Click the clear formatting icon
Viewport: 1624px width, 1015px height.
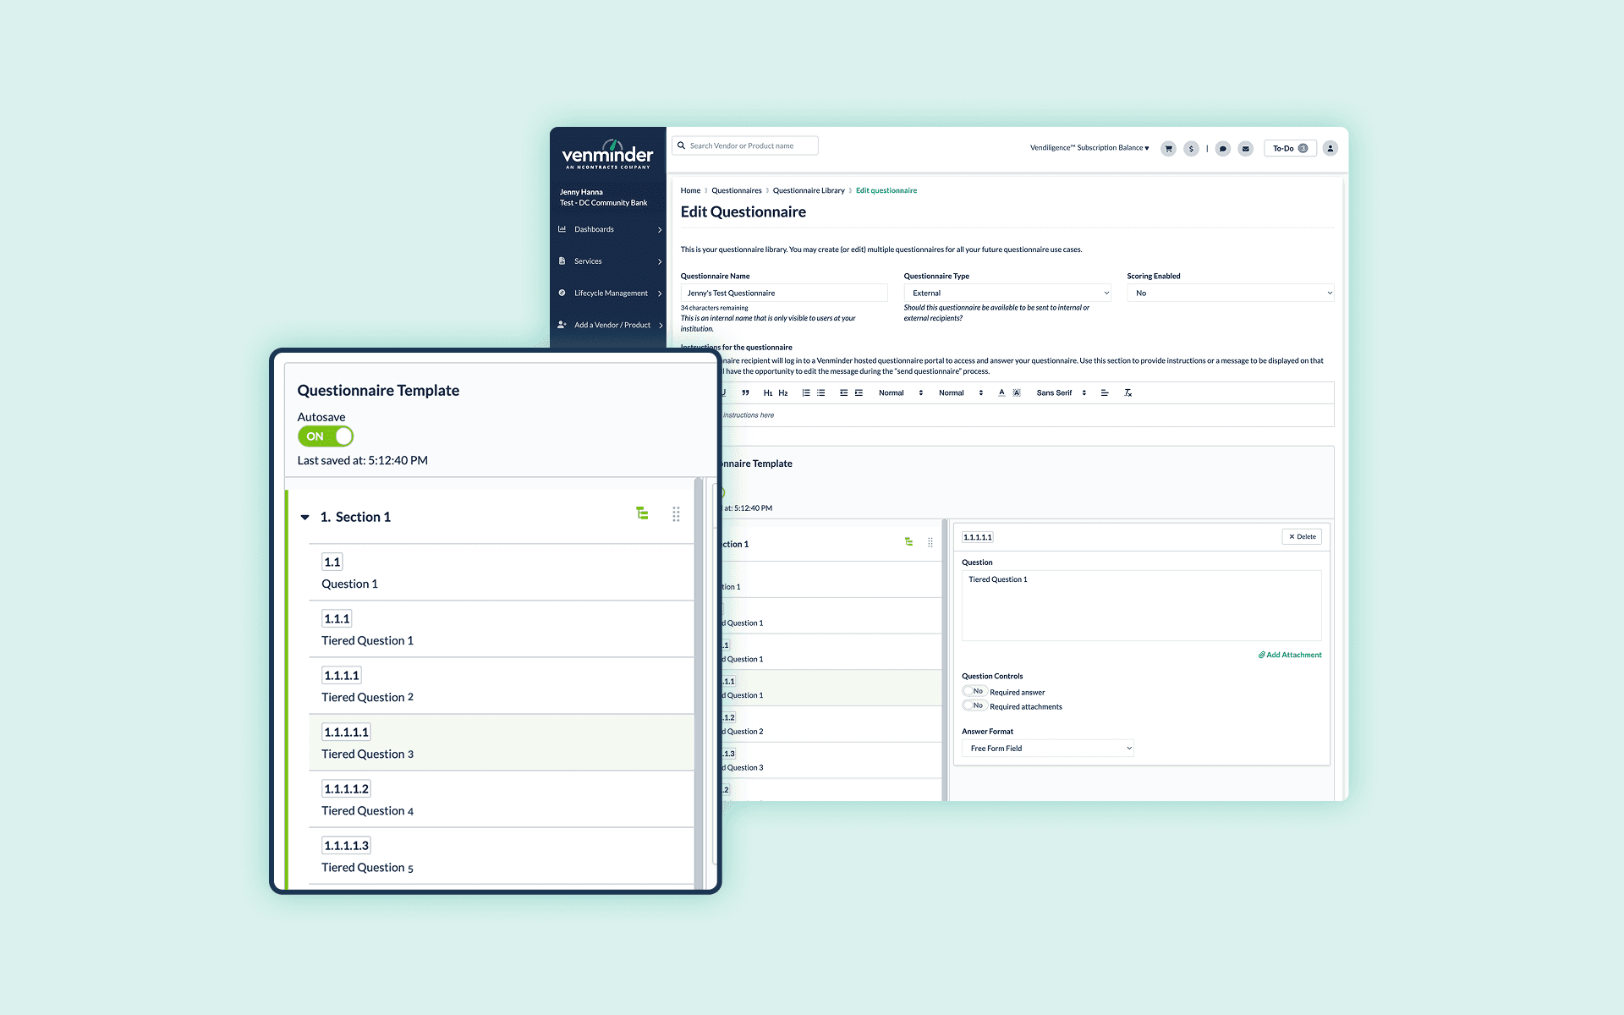1127,393
